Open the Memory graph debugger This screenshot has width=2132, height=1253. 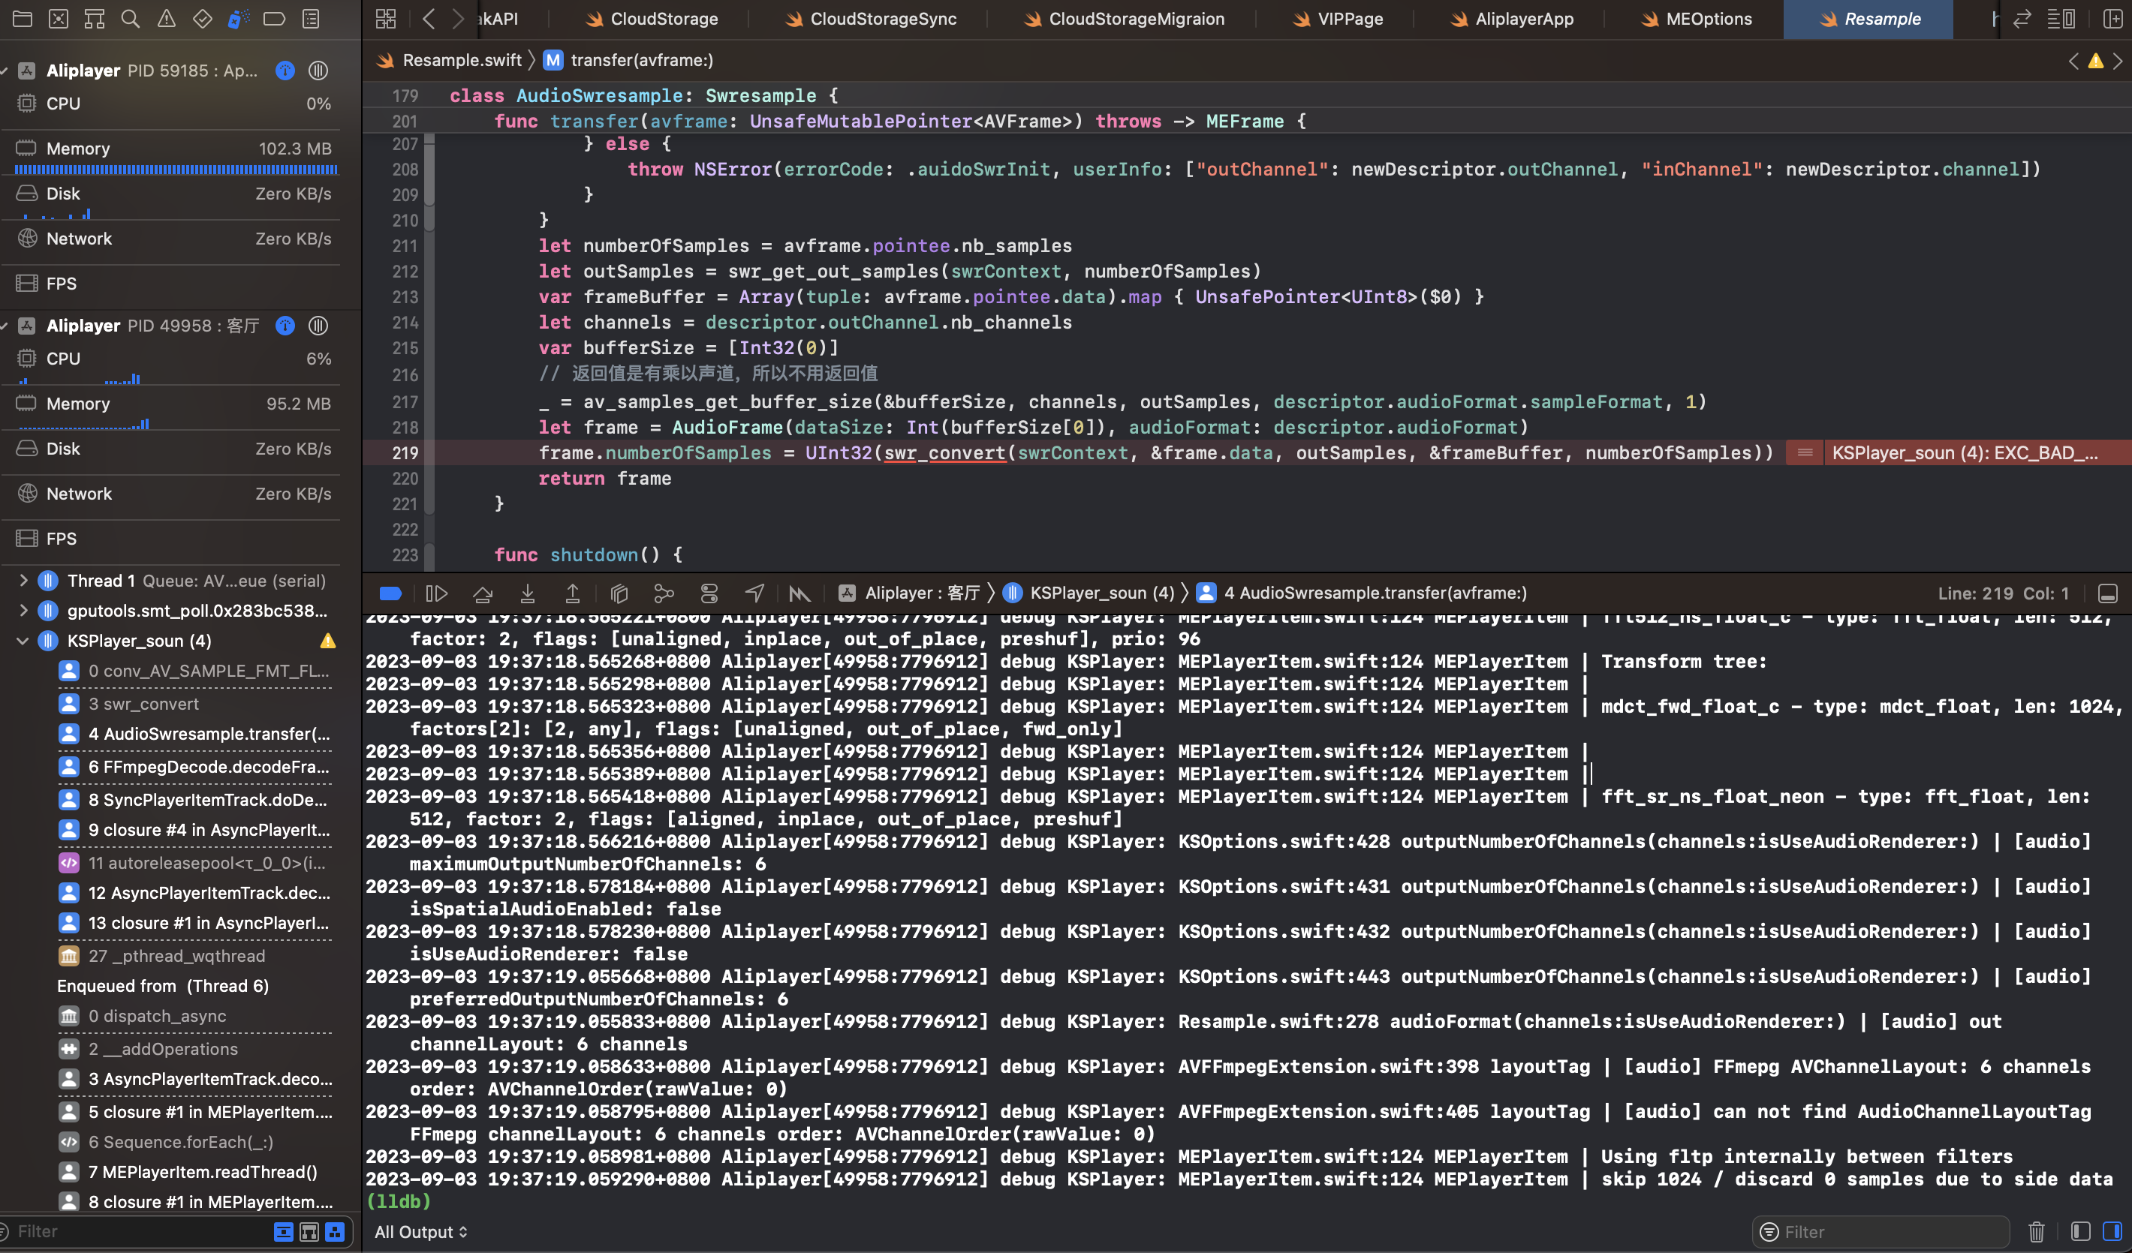(664, 593)
